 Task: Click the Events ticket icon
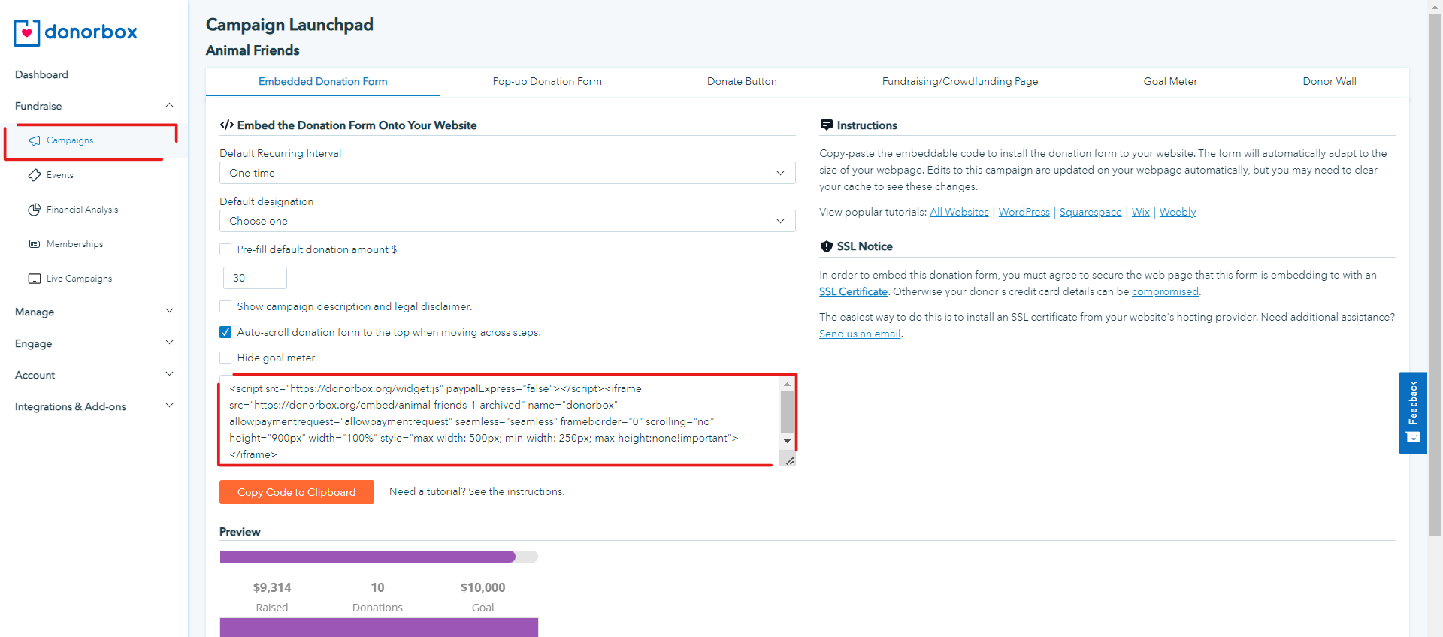pyautogui.click(x=35, y=175)
